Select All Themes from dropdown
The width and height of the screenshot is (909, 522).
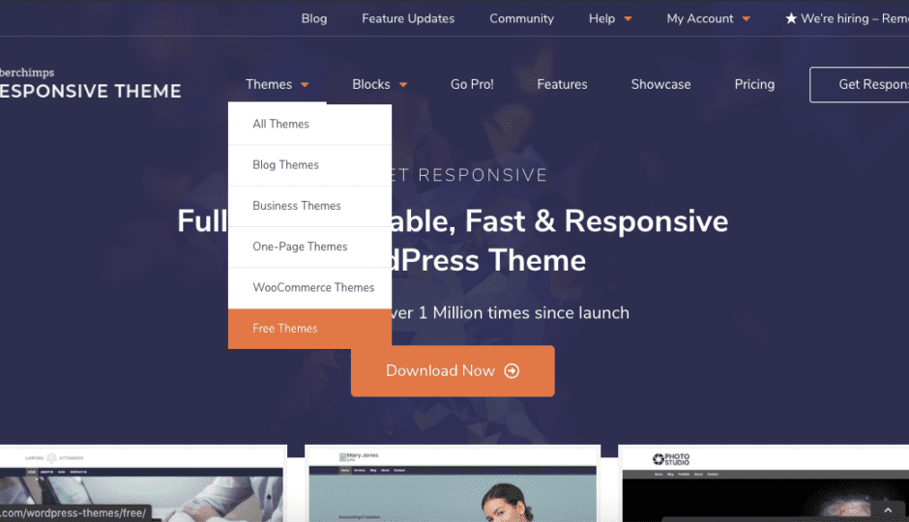coord(309,124)
